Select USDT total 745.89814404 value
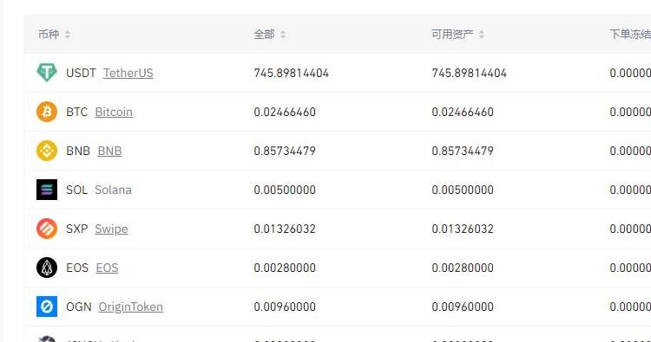This screenshot has width=651, height=342. tap(292, 73)
